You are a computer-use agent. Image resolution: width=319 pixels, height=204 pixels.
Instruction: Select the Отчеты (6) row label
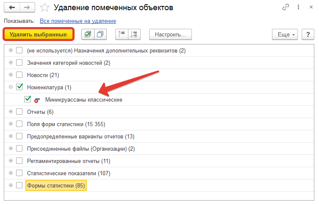(x=40, y=112)
